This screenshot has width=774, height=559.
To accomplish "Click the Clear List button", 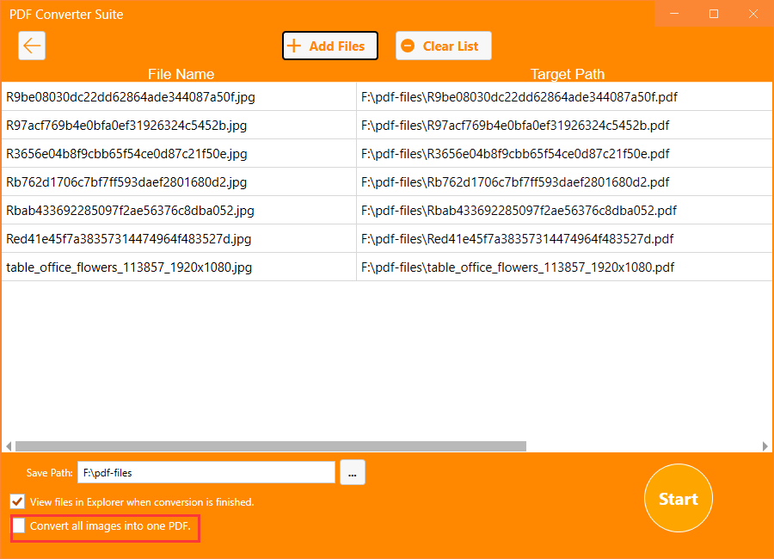I will coord(443,46).
